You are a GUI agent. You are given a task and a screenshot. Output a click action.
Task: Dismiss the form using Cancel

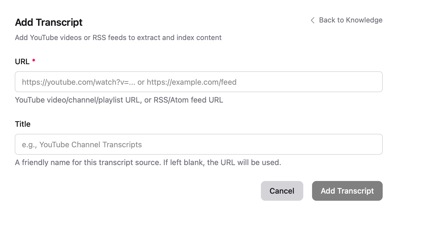pyautogui.click(x=282, y=191)
